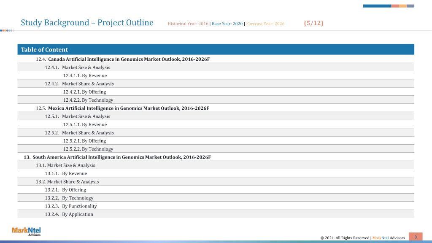Image resolution: width=432 pixels, height=243 pixels.
Task: Select row 12.4.2.1. By Offering
Action: point(216,92)
